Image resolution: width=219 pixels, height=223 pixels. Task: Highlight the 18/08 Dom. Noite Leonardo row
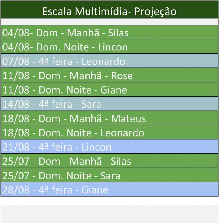pyautogui.click(x=109, y=133)
